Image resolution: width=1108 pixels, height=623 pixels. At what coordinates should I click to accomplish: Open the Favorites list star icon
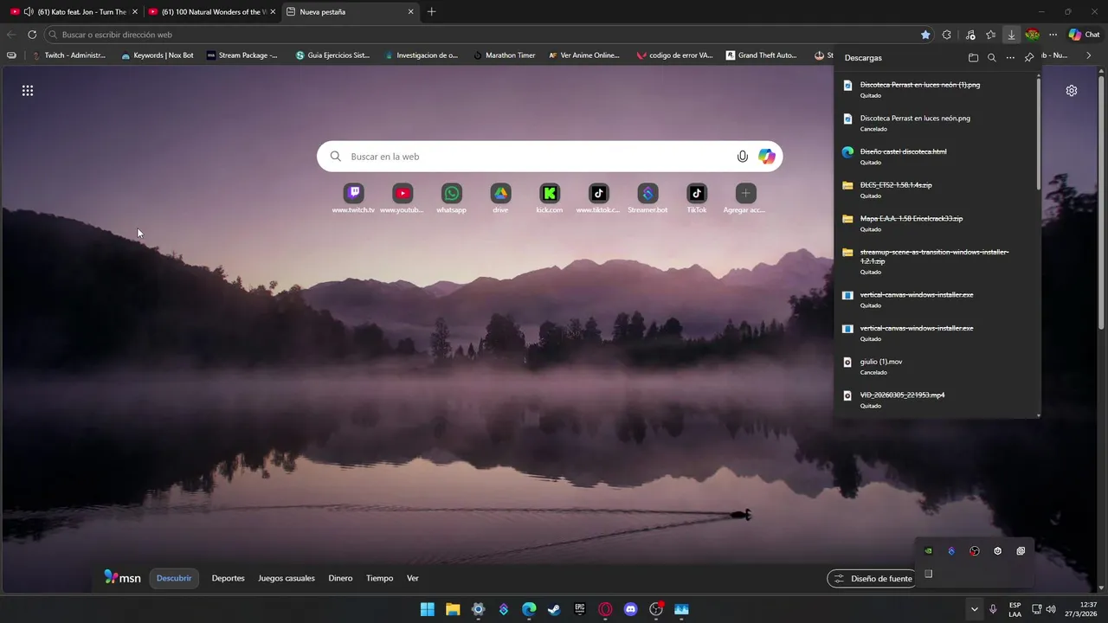coord(990,35)
